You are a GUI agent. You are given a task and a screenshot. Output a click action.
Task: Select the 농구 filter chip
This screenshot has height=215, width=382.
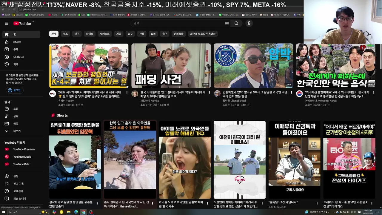(x=130, y=34)
